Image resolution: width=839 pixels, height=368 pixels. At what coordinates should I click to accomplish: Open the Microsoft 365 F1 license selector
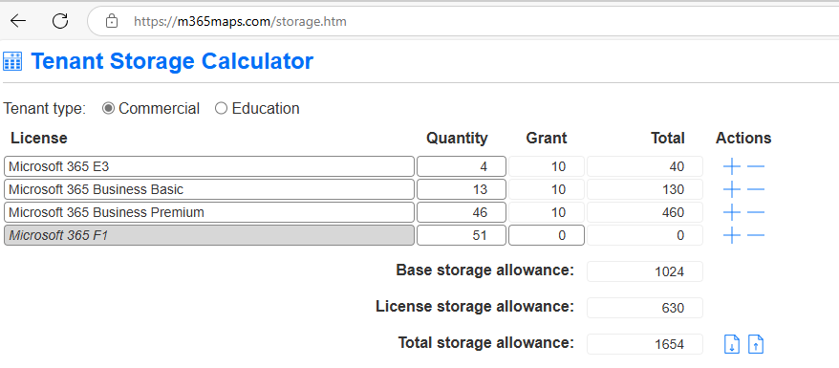pos(209,235)
